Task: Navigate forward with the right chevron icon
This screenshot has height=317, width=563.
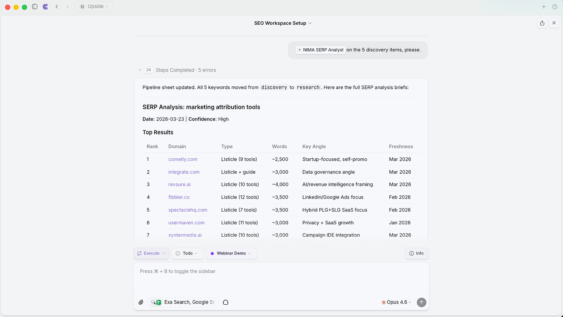Action: point(67,7)
